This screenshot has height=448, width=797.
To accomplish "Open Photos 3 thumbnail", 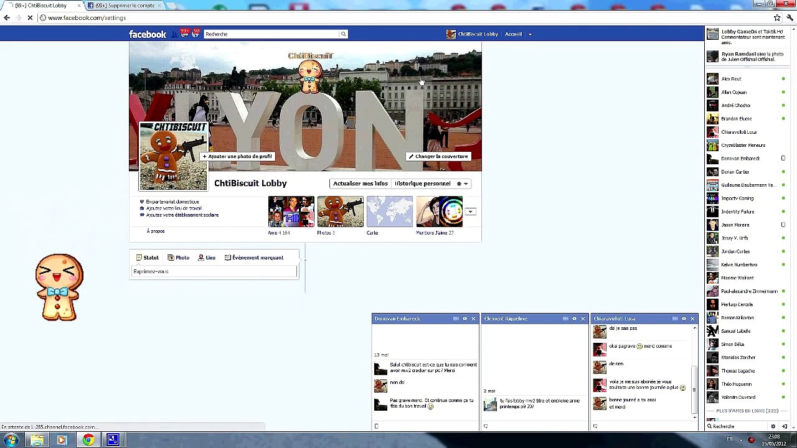I will point(340,212).
